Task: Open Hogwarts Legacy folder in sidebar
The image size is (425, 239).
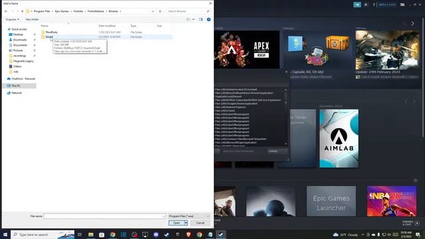Action: tap(23, 61)
